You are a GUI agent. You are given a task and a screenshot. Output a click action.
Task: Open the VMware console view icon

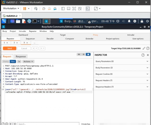tap(88, 8)
